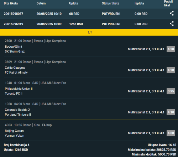This screenshot has height=157, width=178.
Task: Sort by Datum column header
Action: pos(41,3)
